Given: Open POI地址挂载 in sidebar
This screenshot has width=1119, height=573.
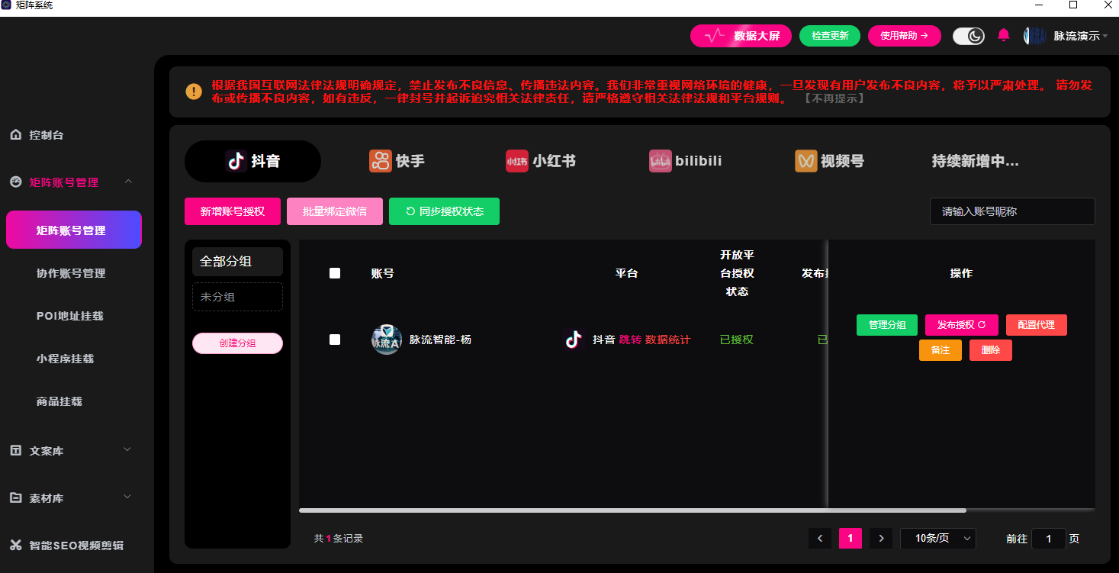Looking at the screenshot, I should tap(70, 316).
